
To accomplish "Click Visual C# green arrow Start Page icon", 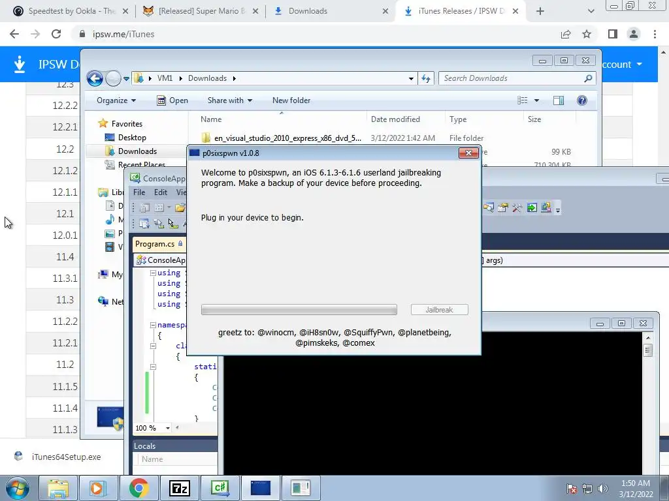I will pos(532,208).
